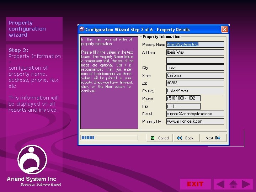Cancel the configuration wizard
The image size is (256, 192).
pos(159,138)
